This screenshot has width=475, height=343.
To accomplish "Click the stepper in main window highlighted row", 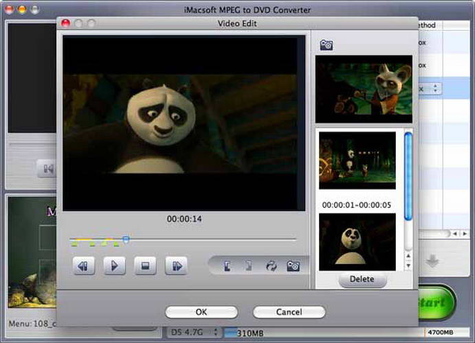I will point(435,88).
